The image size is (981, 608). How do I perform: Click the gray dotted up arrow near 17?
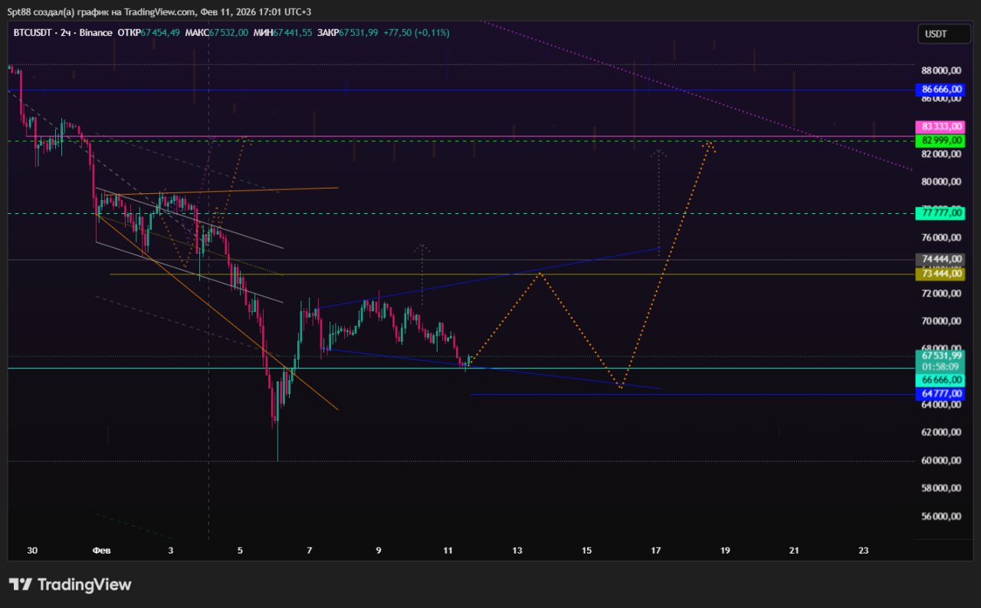[658, 153]
